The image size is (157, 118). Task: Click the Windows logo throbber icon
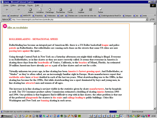point(153,6)
